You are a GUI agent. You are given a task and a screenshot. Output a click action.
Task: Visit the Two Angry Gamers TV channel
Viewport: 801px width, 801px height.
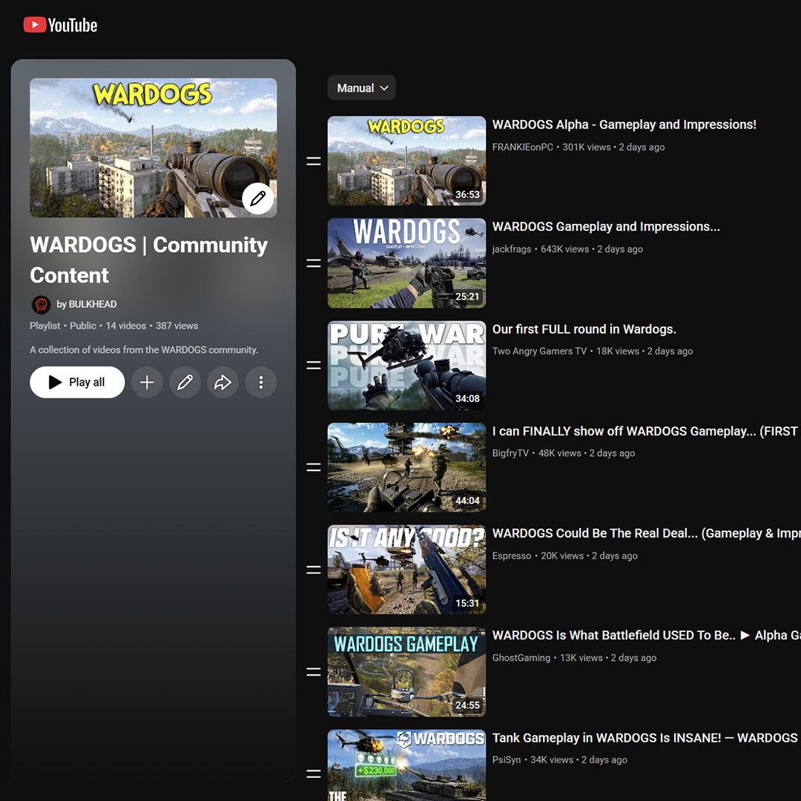tap(539, 352)
